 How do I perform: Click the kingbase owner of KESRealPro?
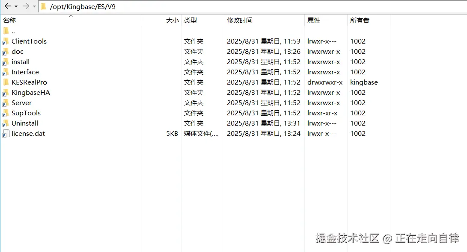click(364, 82)
